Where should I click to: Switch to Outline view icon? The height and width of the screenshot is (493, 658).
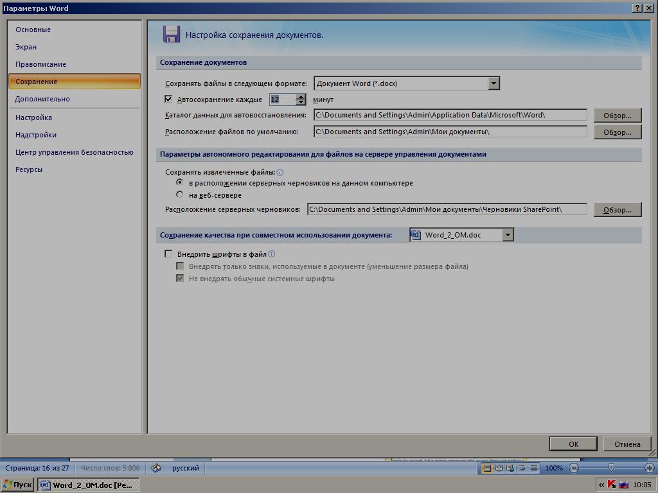(522, 468)
